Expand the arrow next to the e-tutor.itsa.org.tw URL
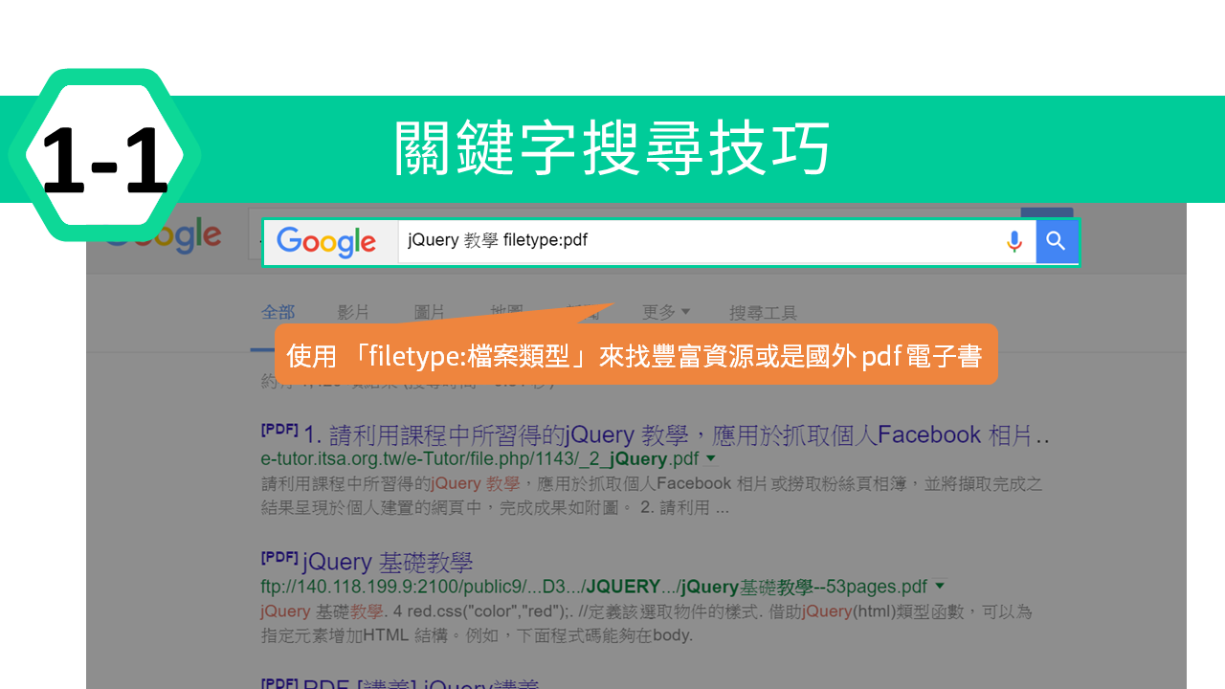 tap(711, 459)
